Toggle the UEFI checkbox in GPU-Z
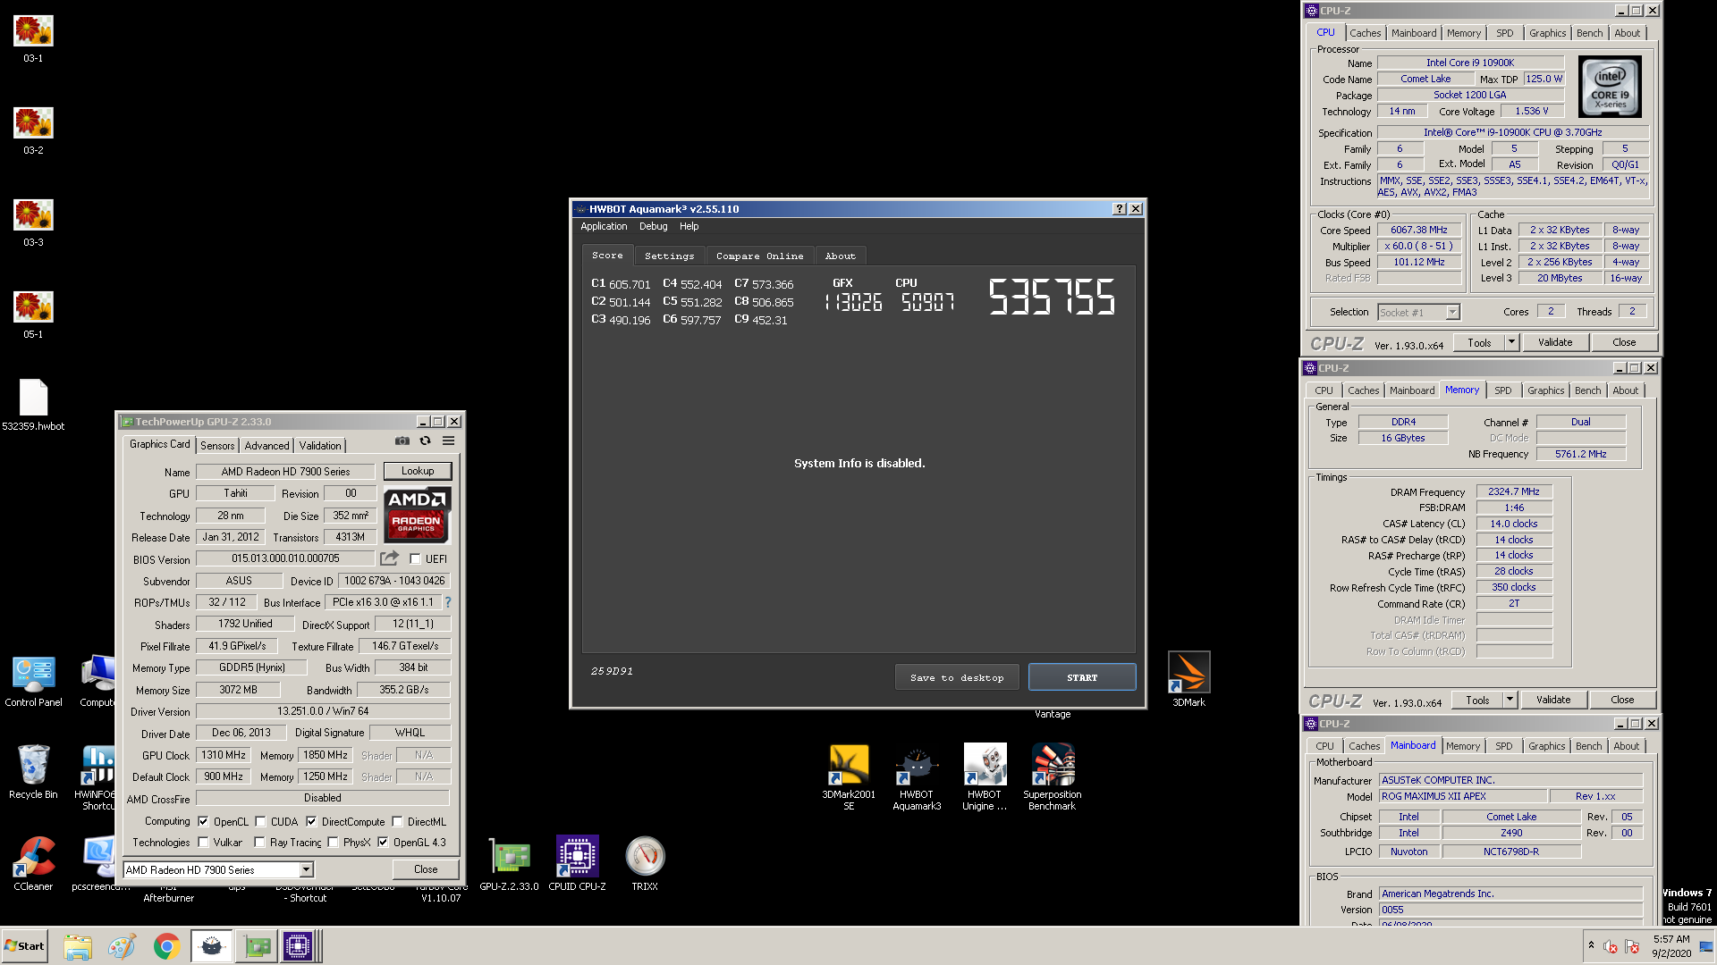Viewport: 1717px width, 965px height. point(415,558)
